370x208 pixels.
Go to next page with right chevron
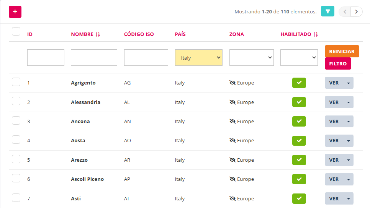[x=357, y=11]
